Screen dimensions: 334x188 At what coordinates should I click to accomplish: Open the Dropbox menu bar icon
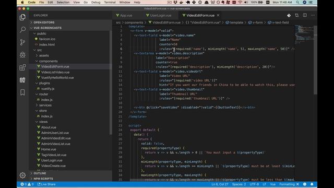coord(175,2)
